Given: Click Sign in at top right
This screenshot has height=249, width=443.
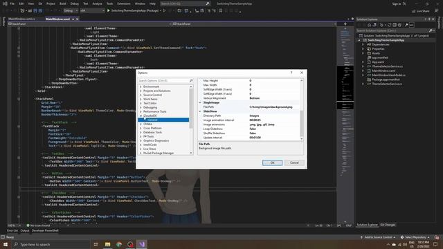Looking at the screenshot, I should pyautogui.click(x=397, y=3).
